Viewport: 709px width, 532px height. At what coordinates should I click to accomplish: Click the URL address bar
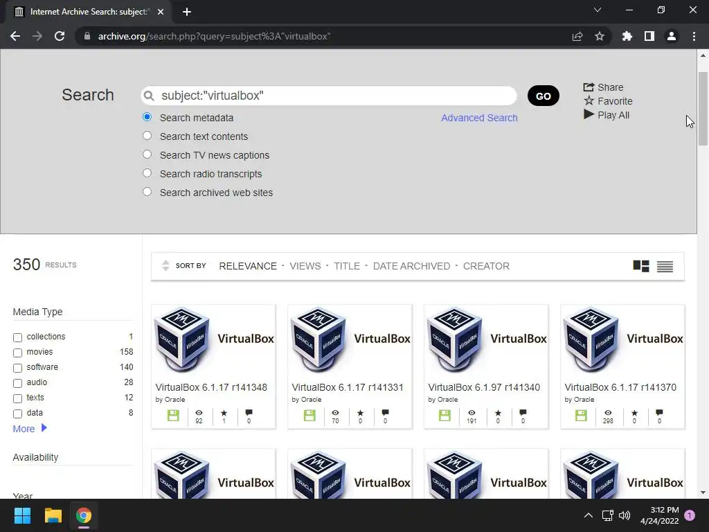[325, 36]
